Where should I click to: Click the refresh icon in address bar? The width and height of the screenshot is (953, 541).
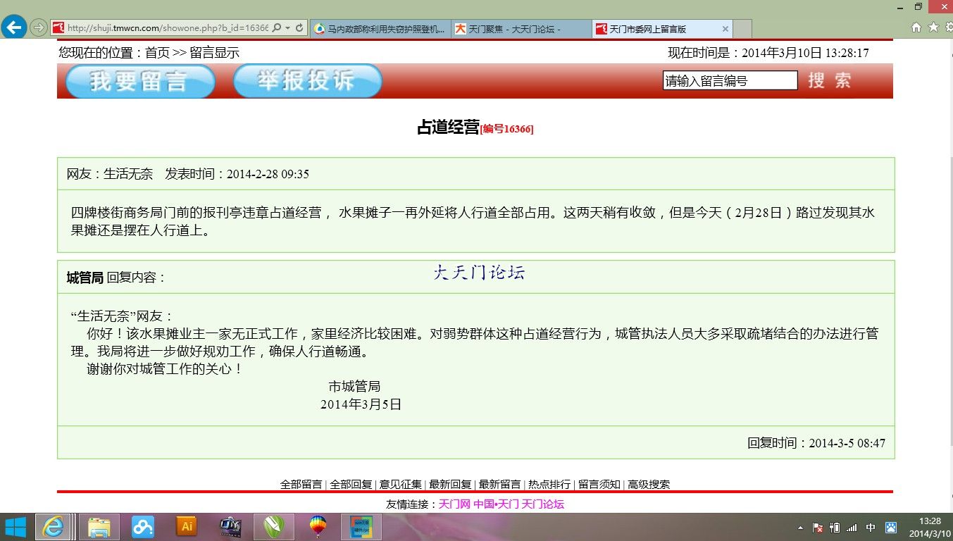pyautogui.click(x=299, y=28)
